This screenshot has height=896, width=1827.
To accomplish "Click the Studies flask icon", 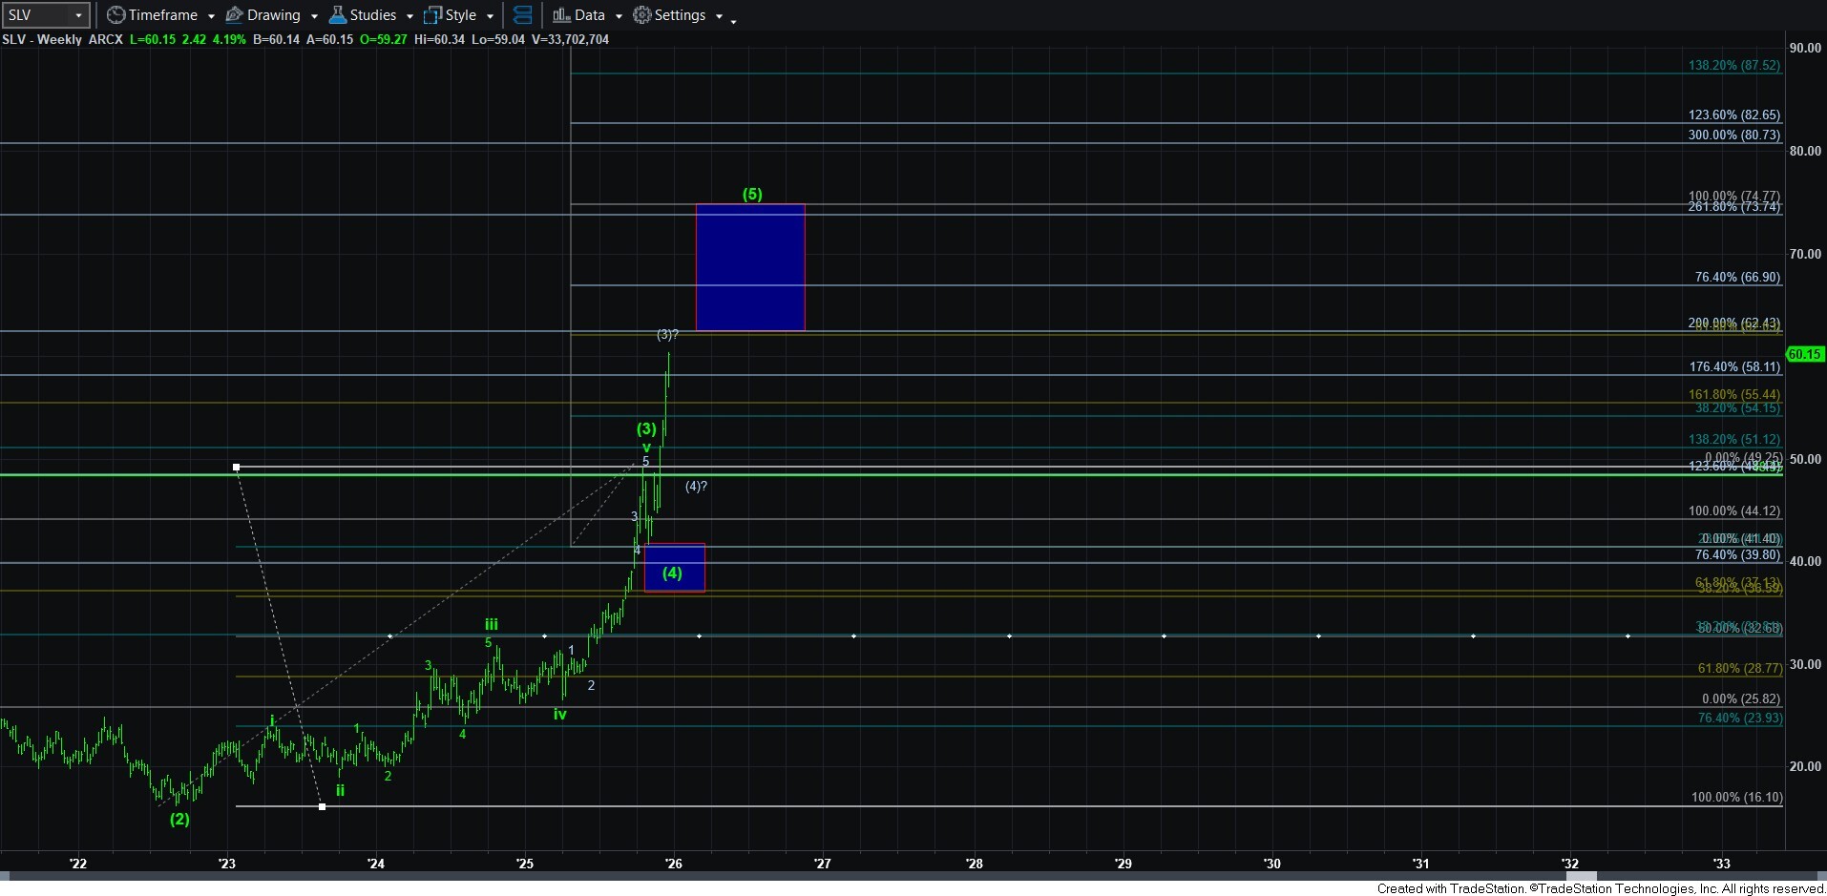I will (337, 15).
